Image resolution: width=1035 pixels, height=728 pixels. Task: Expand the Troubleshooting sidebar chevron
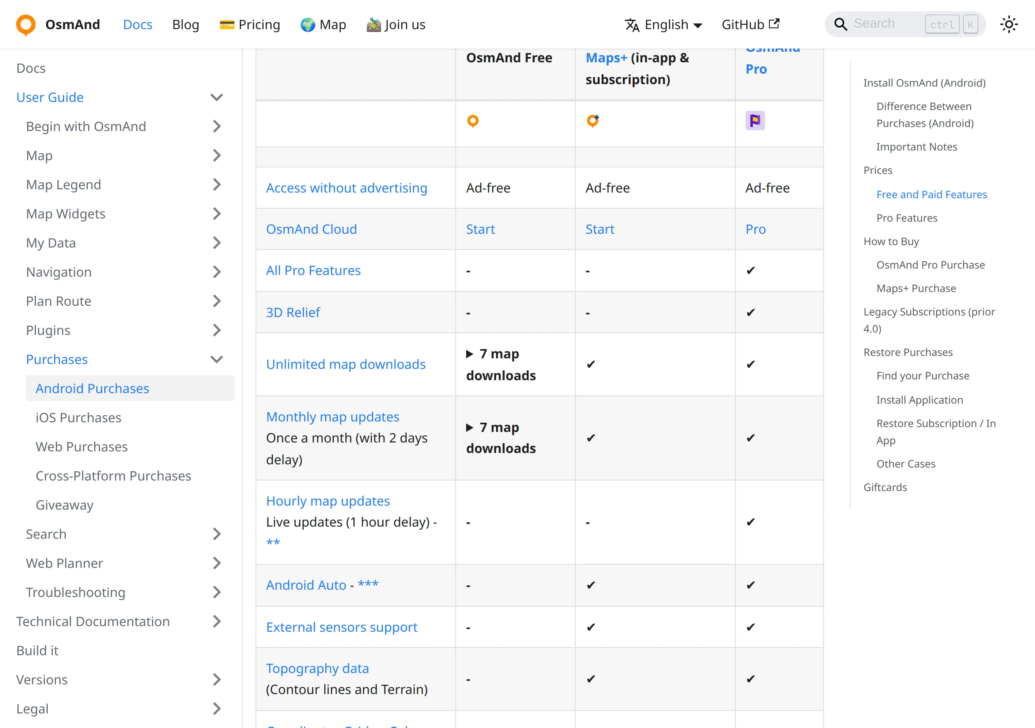click(217, 592)
